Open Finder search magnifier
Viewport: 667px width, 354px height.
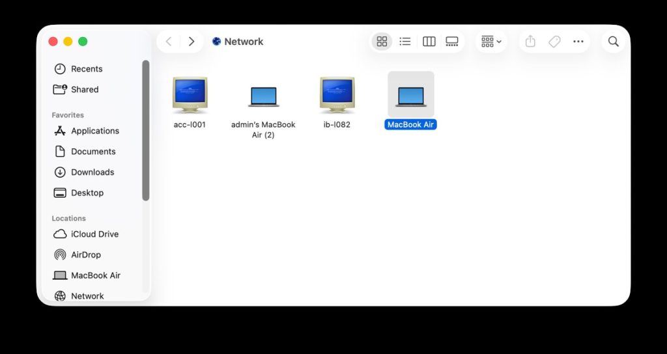point(614,41)
